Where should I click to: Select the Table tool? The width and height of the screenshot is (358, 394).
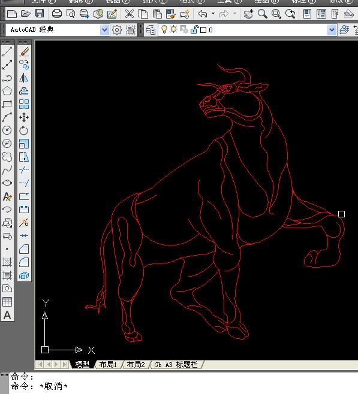coord(7,302)
